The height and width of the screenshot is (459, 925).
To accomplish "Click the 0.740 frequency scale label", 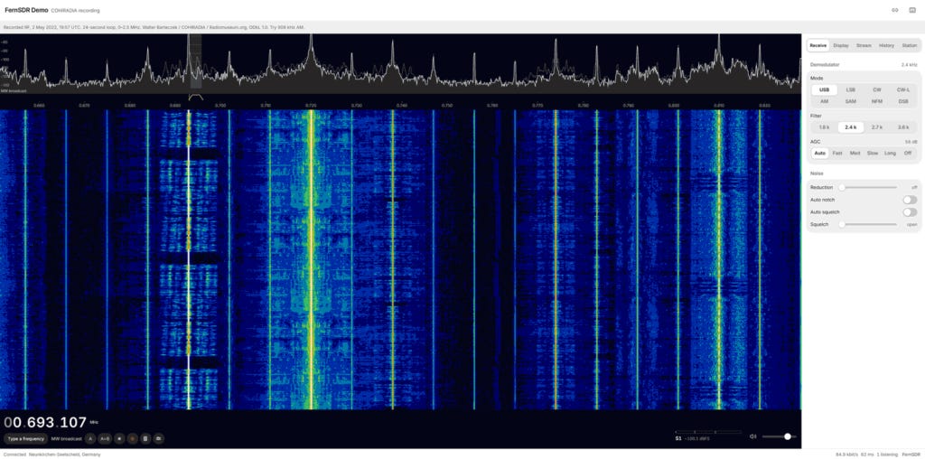I will coord(402,106).
